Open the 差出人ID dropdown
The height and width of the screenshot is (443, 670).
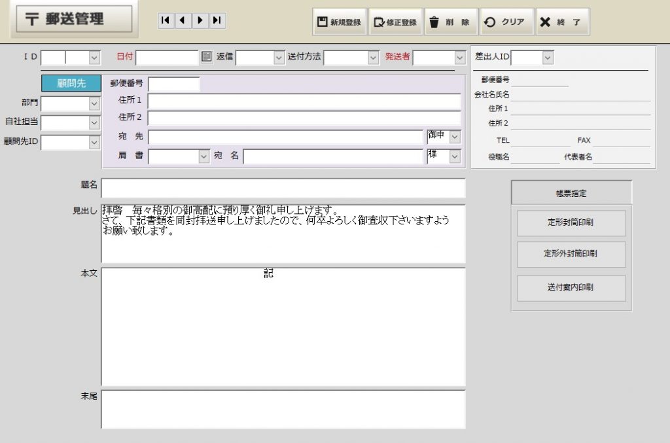coord(548,58)
